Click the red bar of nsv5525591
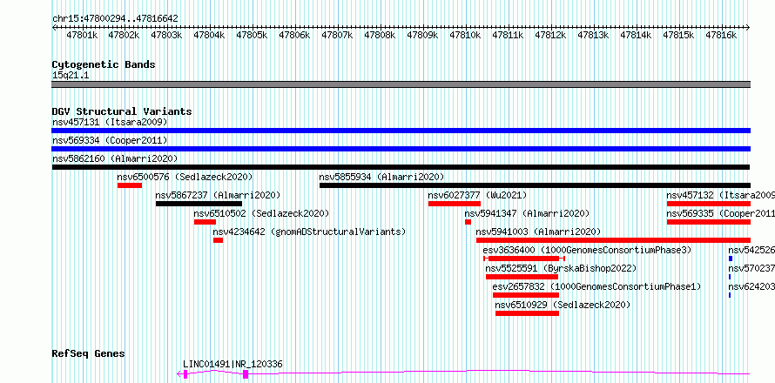 pyautogui.click(x=522, y=277)
